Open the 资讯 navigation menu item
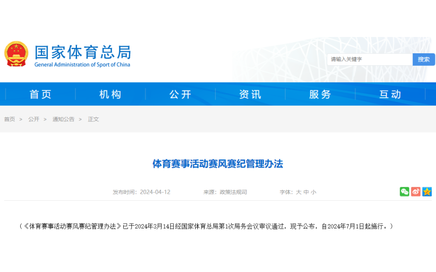The image size is (436, 272). [250, 94]
